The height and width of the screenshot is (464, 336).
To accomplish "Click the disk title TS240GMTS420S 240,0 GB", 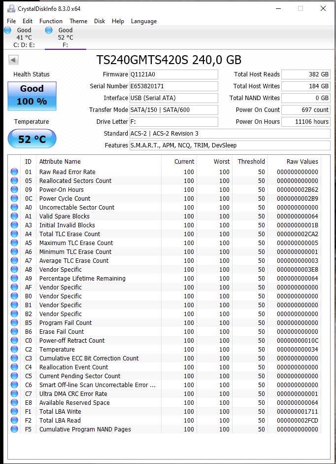I will pyautogui.click(x=169, y=60).
